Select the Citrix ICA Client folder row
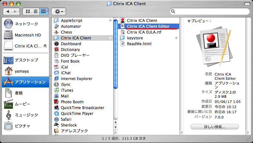Screen dimensions: 253x143 83,38
